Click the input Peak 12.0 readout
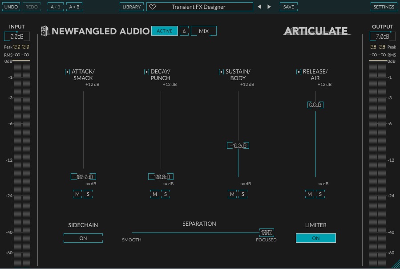The height and width of the screenshot is (269, 400). tap(21, 47)
